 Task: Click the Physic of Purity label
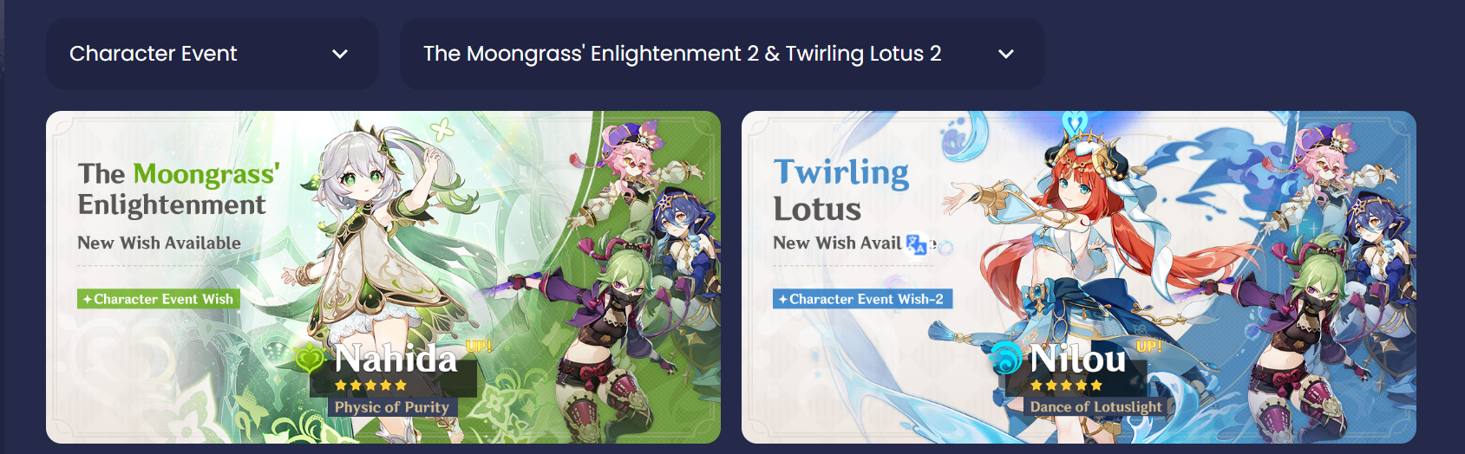tap(392, 407)
